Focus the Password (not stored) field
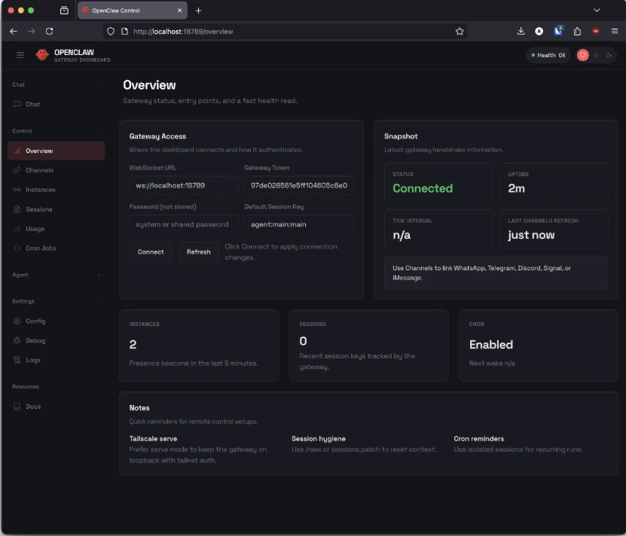 pos(184,224)
